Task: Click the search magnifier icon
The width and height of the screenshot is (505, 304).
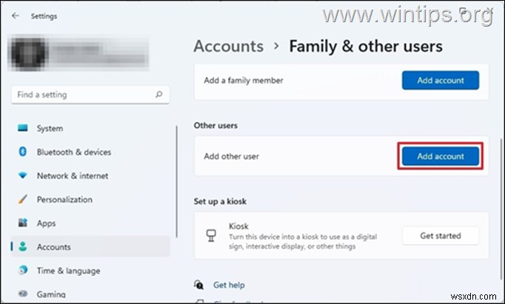Action: [x=158, y=95]
